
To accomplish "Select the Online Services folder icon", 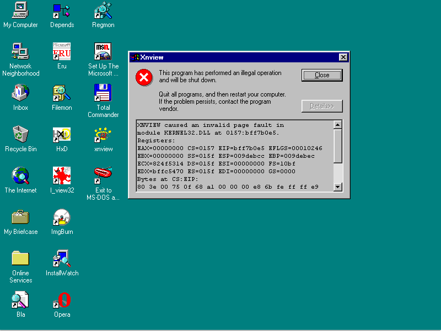I will (20, 258).
